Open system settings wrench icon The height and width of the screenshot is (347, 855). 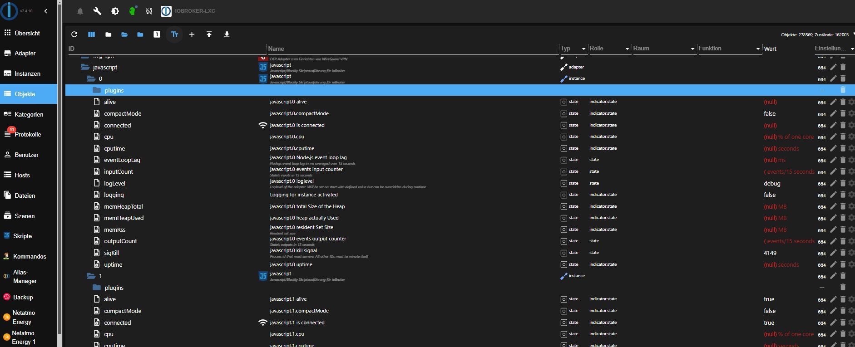[97, 11]
